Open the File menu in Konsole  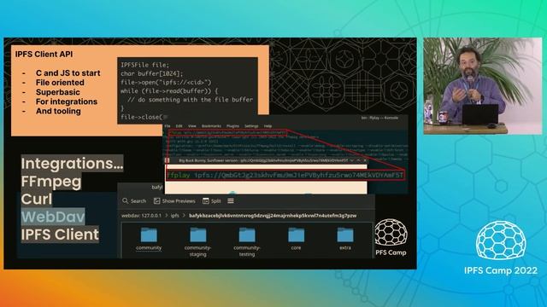pos(168,126)
